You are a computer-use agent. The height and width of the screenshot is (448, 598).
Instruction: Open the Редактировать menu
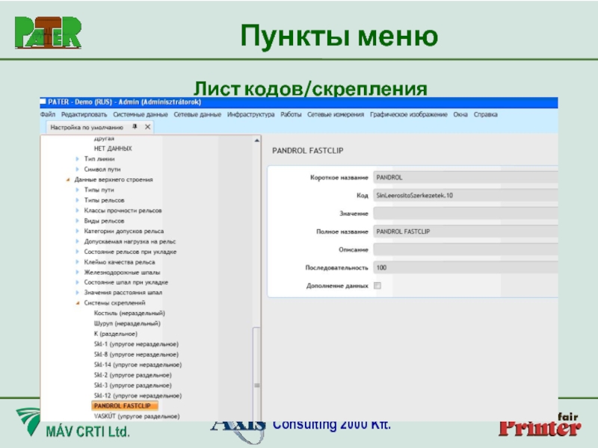tap(84, 114)
